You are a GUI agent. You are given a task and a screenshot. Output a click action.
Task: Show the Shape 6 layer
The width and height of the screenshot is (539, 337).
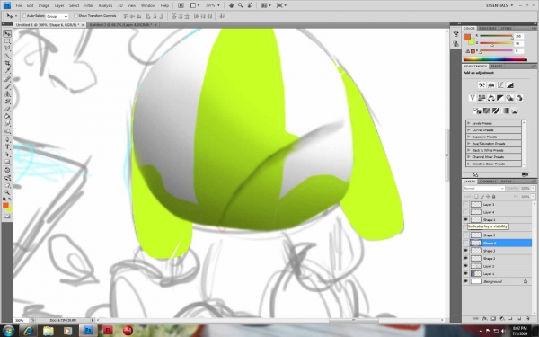point(465,244)
